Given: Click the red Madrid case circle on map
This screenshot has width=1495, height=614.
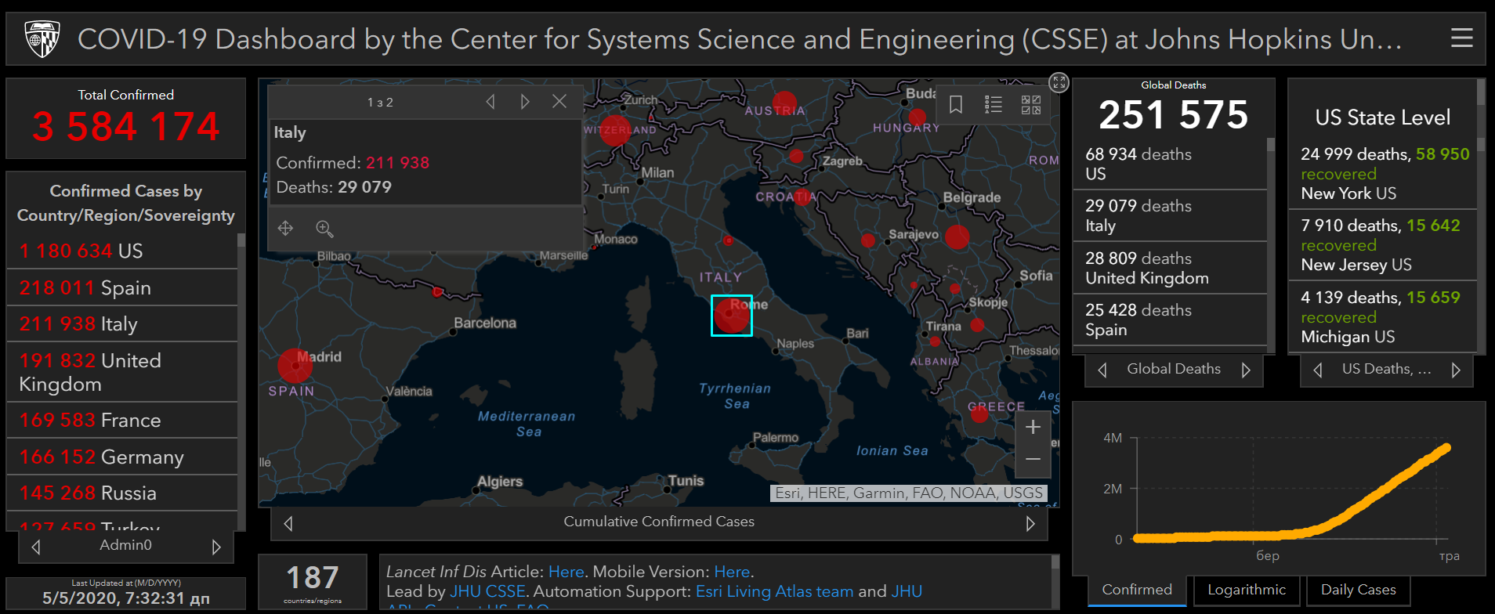Looking at the screenshot, I should click(x=295, y=366).
